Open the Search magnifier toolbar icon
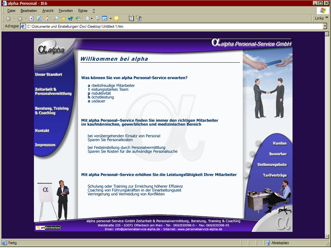 click(x=56, y=18)
